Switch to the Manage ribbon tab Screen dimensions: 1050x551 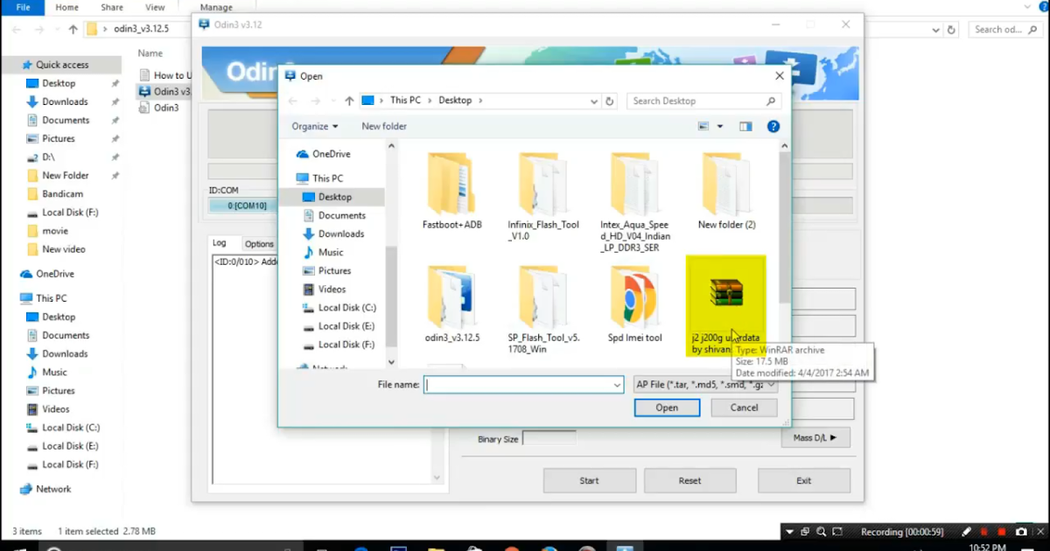[x=216, y=7]
